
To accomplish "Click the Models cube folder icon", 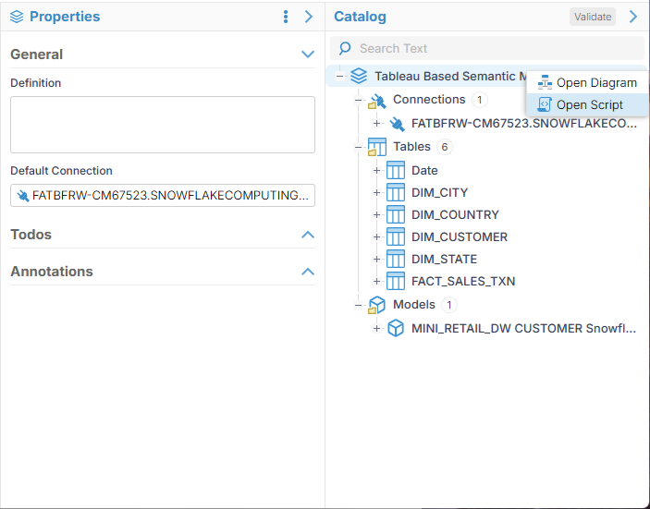I will (x=376, y=305).
